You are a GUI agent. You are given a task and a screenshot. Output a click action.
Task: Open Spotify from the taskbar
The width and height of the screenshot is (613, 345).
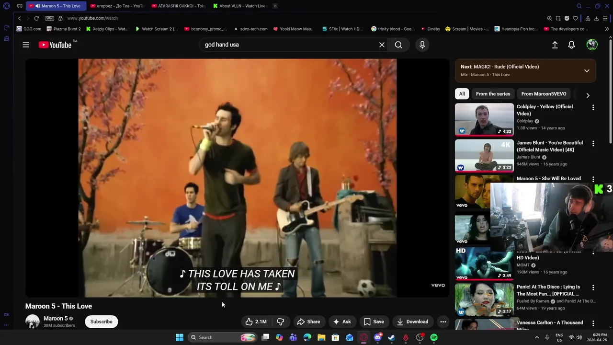pyautogui.click(x=433, y=337)
